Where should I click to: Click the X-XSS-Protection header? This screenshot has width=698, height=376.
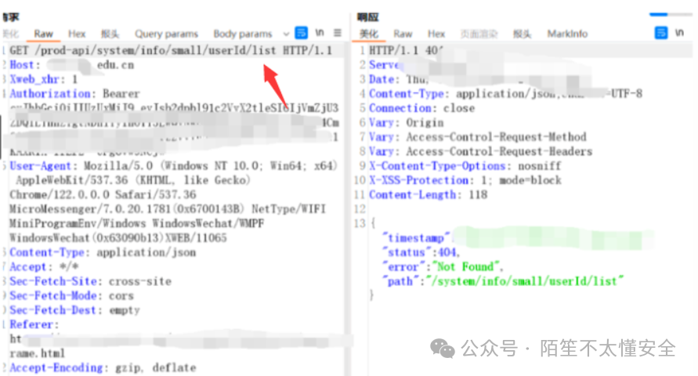pos(465,180)
